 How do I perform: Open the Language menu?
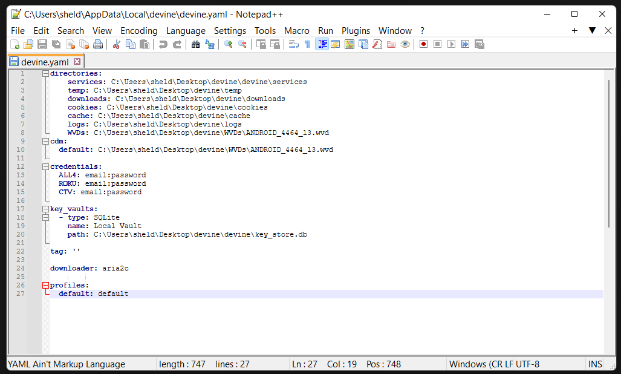pyautogui.click(x=186, y=30)
